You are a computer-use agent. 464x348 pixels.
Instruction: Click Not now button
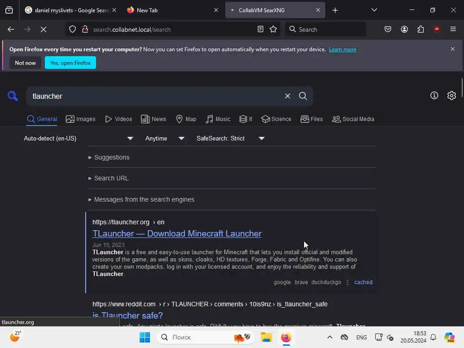click(x=25, y=63)
